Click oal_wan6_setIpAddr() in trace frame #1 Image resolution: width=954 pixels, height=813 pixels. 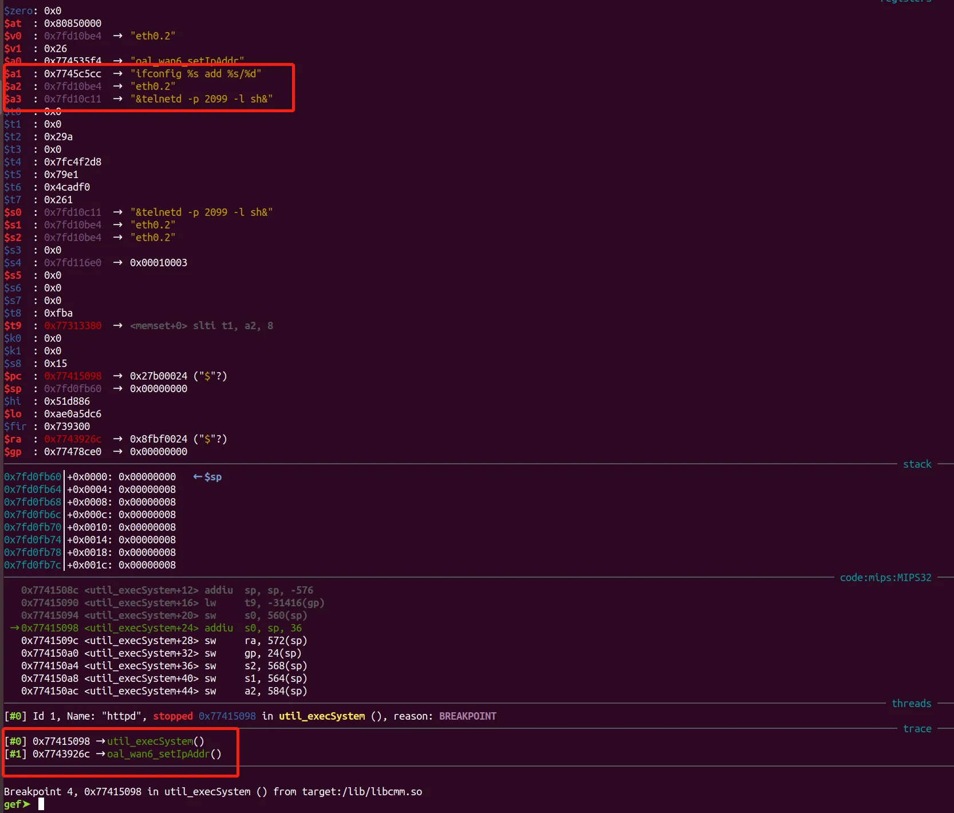click(164, 754)
